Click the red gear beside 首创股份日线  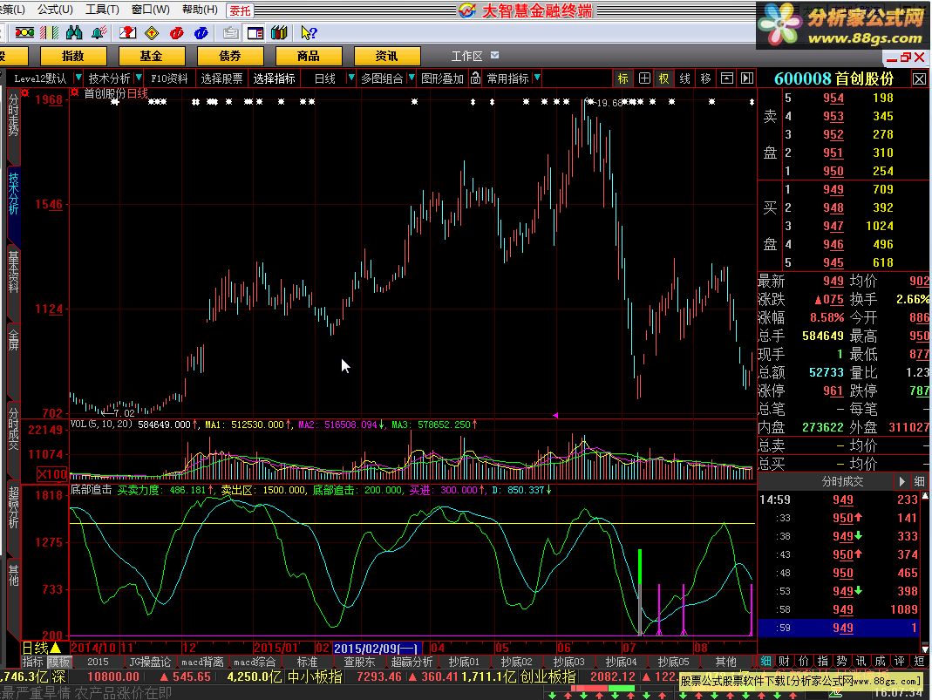74,92
